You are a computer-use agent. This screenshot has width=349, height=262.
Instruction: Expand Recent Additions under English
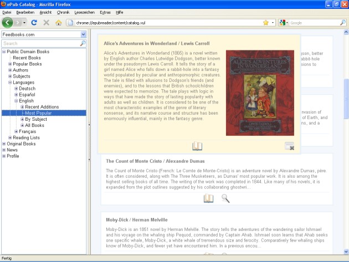pyautogui.click(x=22, y=107)
